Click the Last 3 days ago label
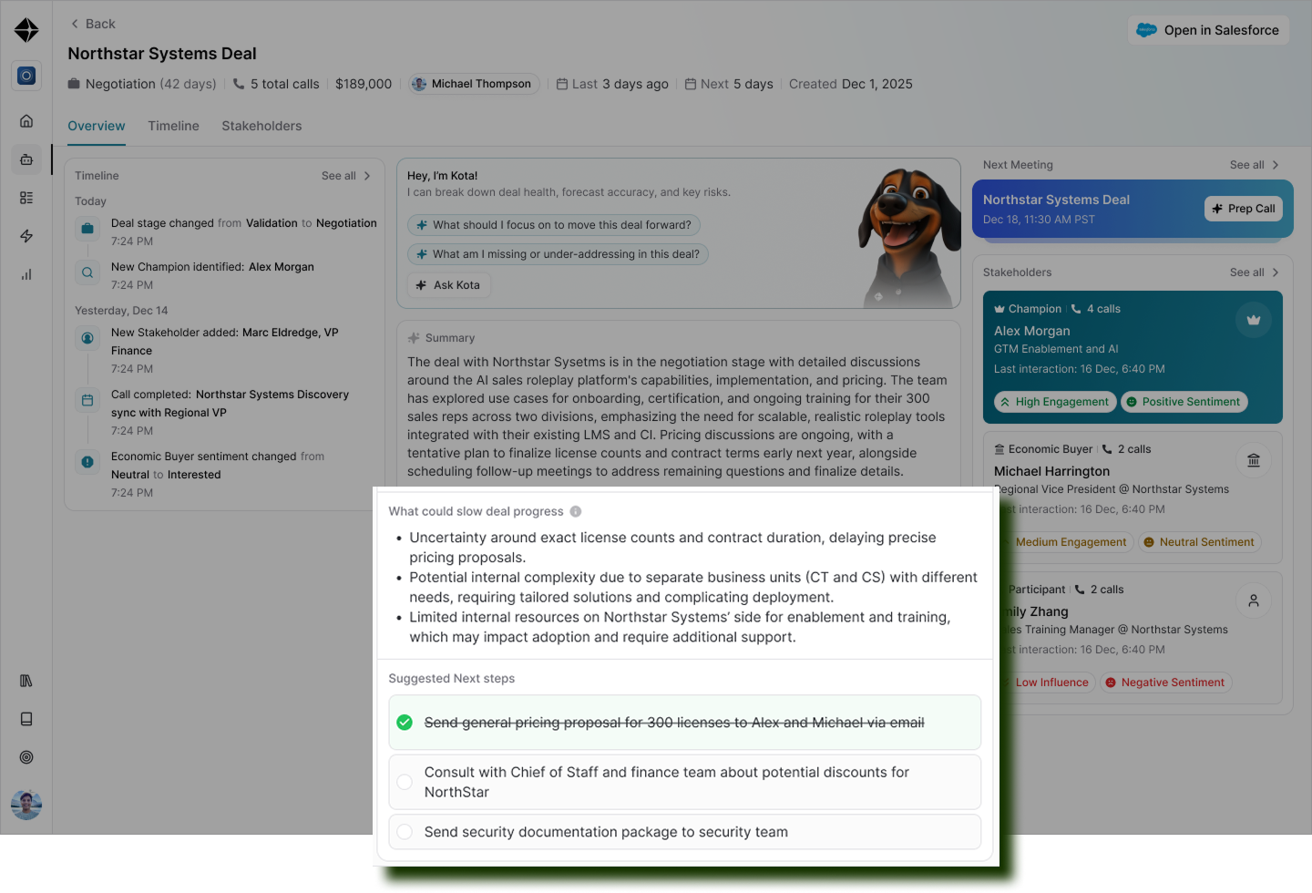This screenshot has width=1312, height=893. click(x=612, y=84)
